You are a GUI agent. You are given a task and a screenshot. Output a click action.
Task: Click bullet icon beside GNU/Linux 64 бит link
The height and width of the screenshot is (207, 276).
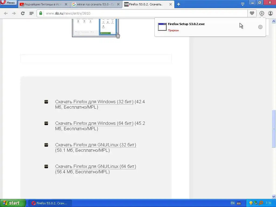click(x=46, y=166)
